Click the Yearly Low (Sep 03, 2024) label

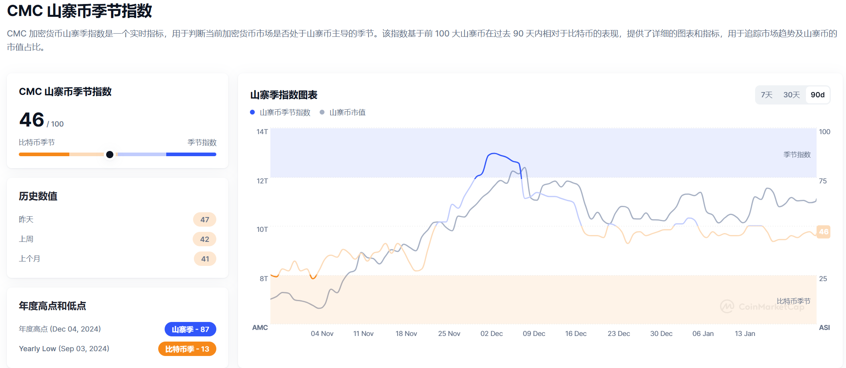click(64, 348)
